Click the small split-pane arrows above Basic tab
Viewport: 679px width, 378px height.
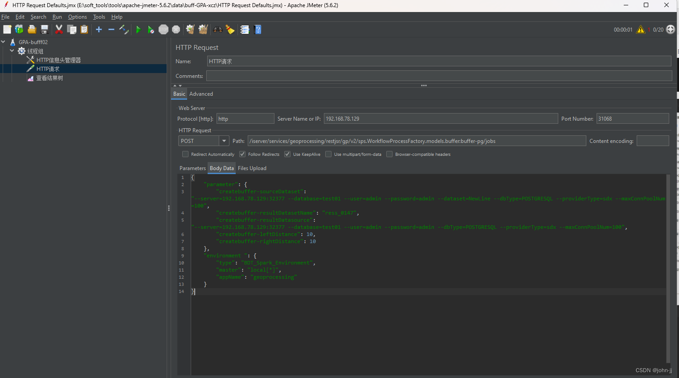[177, 85]
